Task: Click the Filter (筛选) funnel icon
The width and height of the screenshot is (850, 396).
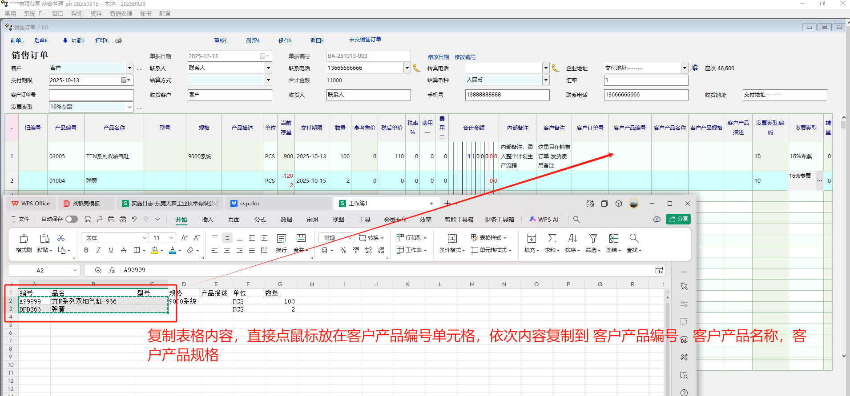Action: (x=593, y=239)
